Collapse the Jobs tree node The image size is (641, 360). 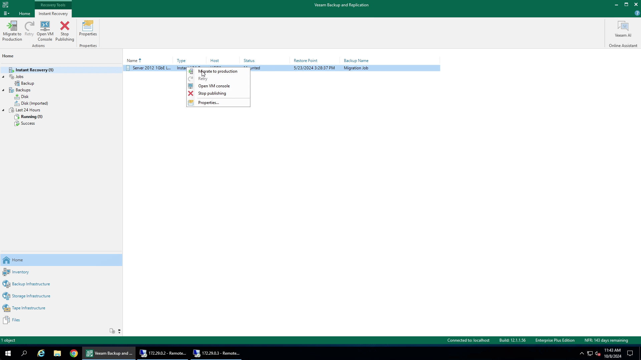[x=3, y=77]
